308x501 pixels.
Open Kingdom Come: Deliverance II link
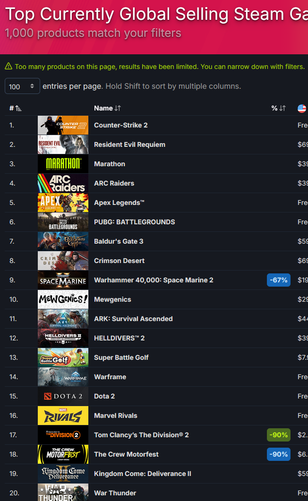click(x=143, y=474)
